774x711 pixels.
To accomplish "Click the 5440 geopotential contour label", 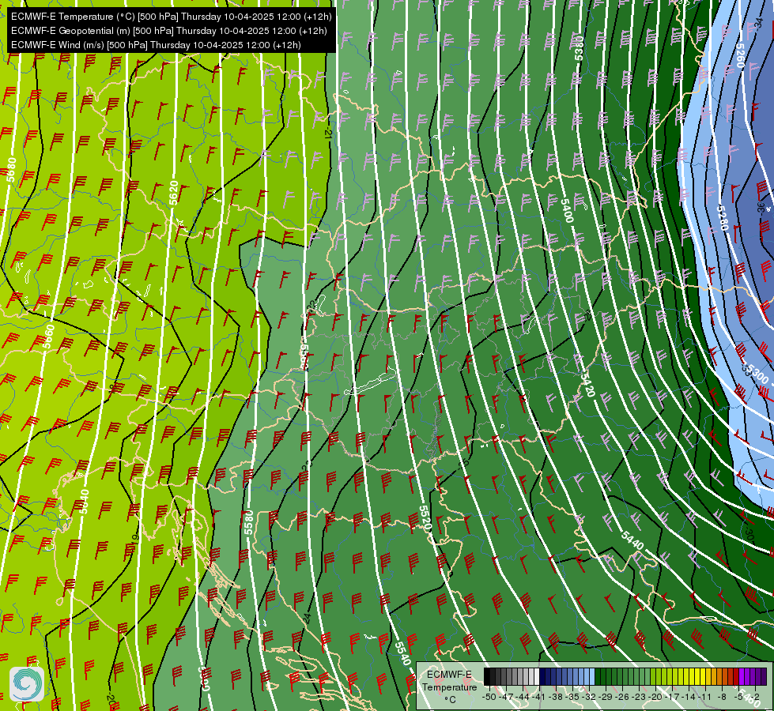I will coord(632,541).
